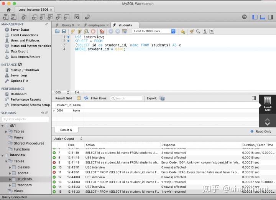Toggle the result set side panel
The height and width of the screenshot is (200, 276).
click(x=254, y=98)
